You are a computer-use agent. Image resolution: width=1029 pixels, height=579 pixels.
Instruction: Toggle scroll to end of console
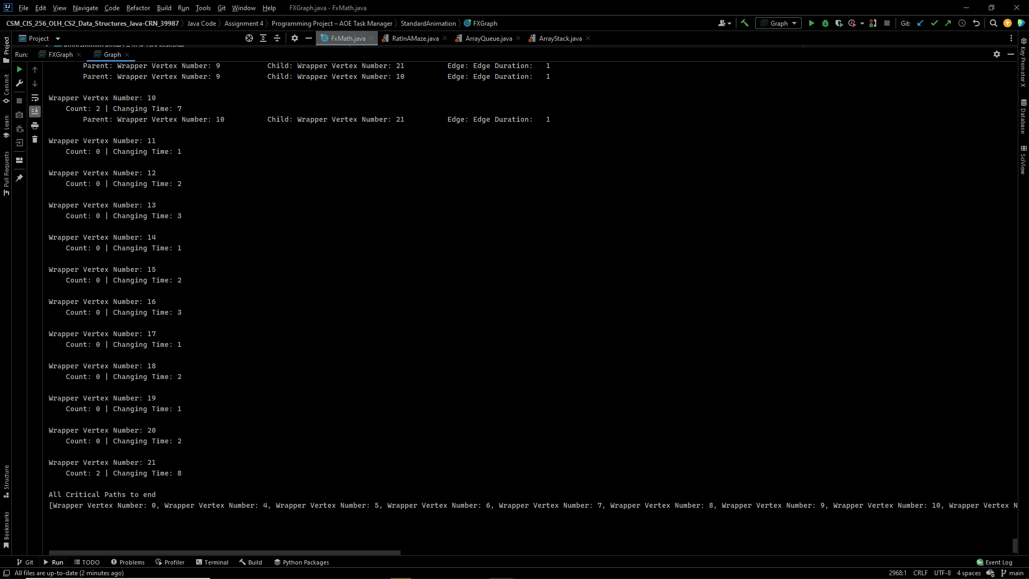pyautogui.click(x=35, y=112)
